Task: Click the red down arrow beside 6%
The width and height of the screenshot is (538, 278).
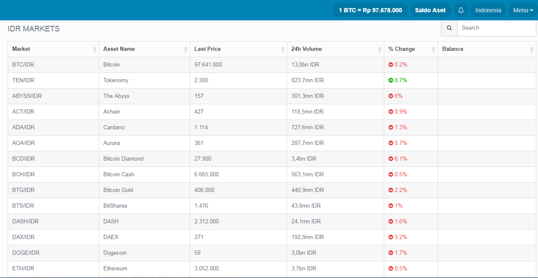Action: coord(391,96)
